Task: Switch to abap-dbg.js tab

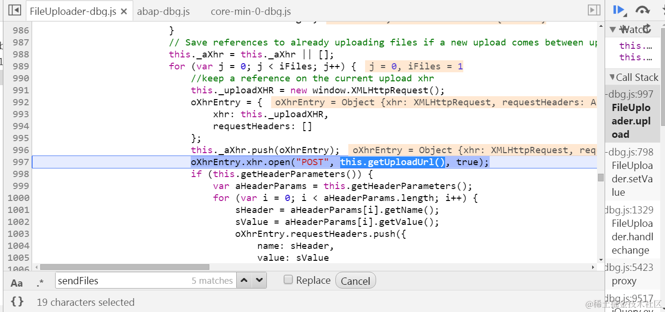Action: coord(163,11)
